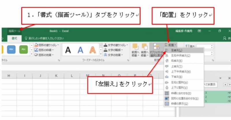Screen dimensions: 231x120
Task: Apply the blue Abc shape style
Action: pyautogui.click(x=11, y=49)
